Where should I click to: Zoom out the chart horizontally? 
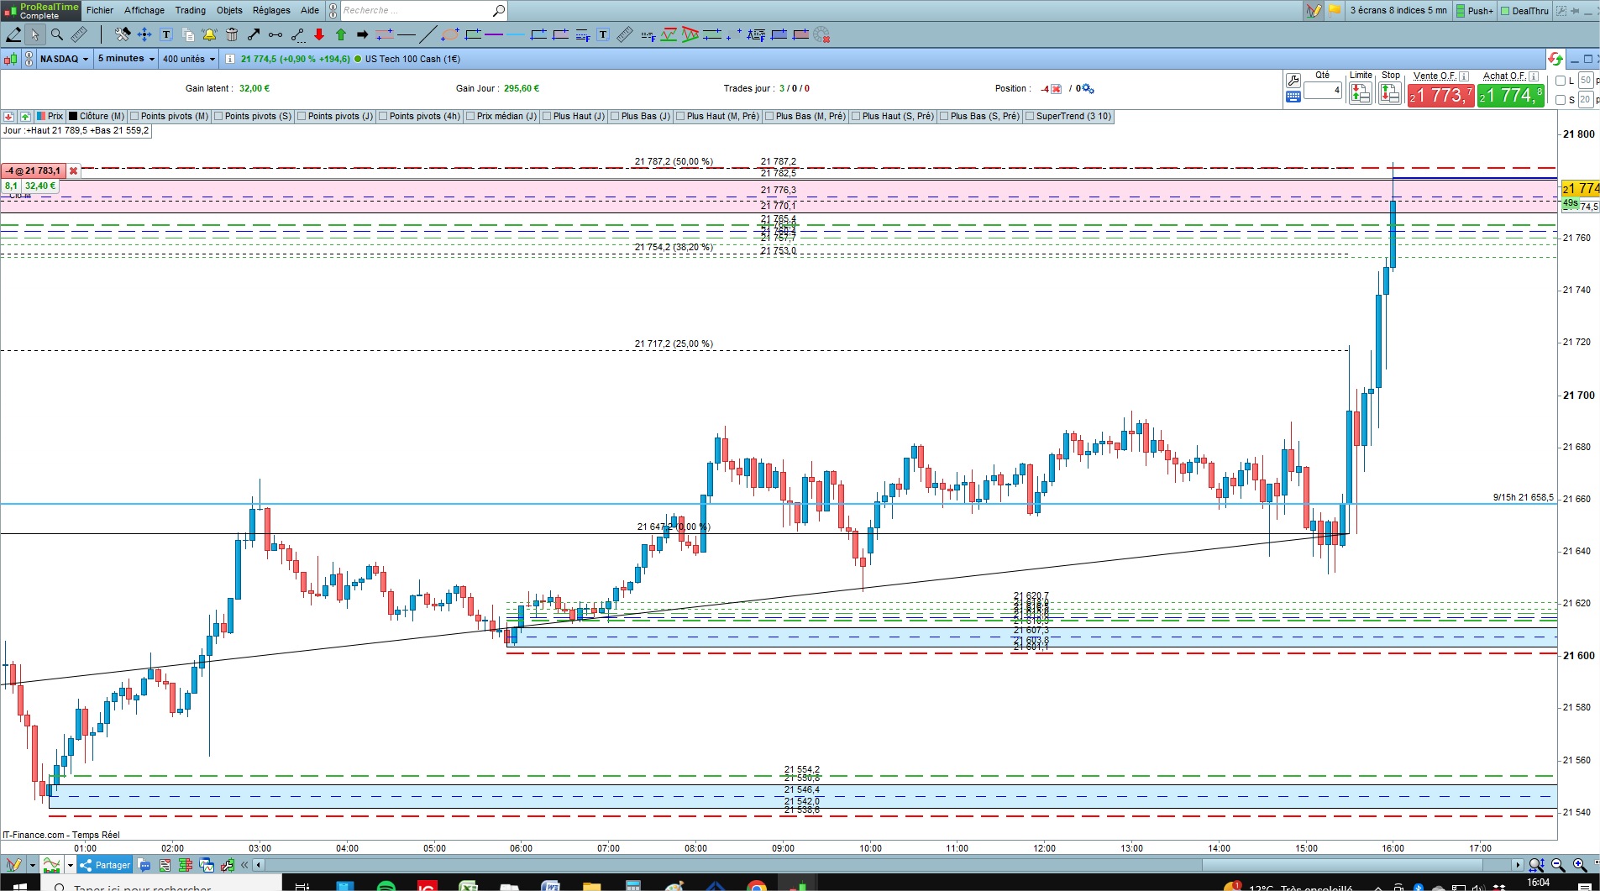(x=1558, y=865)
